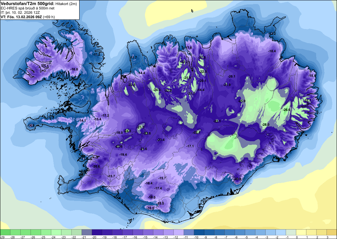This screenshot has height=239, width=337.
Task: Pick the light green legend swatch labeled -24
Action: (x=56, y=232)
